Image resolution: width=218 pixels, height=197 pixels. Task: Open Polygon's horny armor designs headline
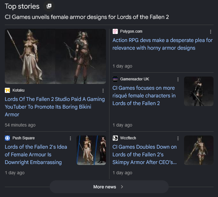coord(163,44)
